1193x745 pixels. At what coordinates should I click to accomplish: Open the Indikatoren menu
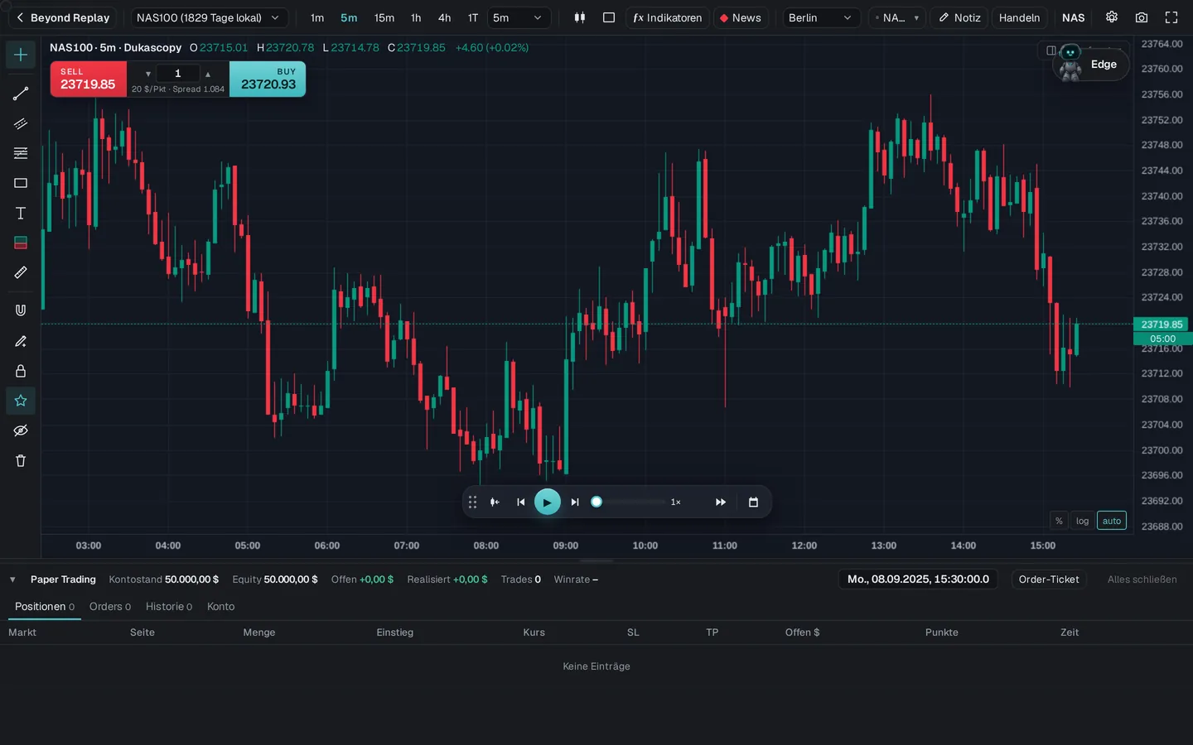pos(668,17)
